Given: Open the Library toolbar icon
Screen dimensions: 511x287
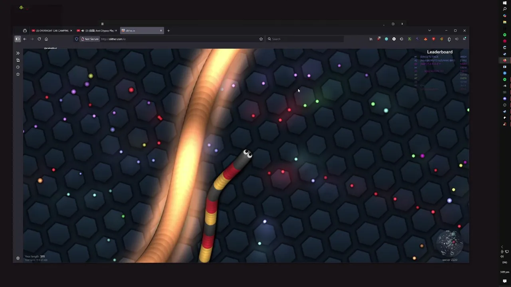Looking at the screenshot, I should point(371,39).
